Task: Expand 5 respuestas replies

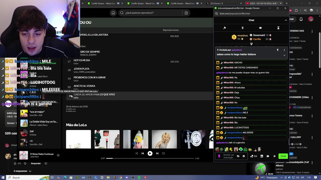Action: coord(23,171)
